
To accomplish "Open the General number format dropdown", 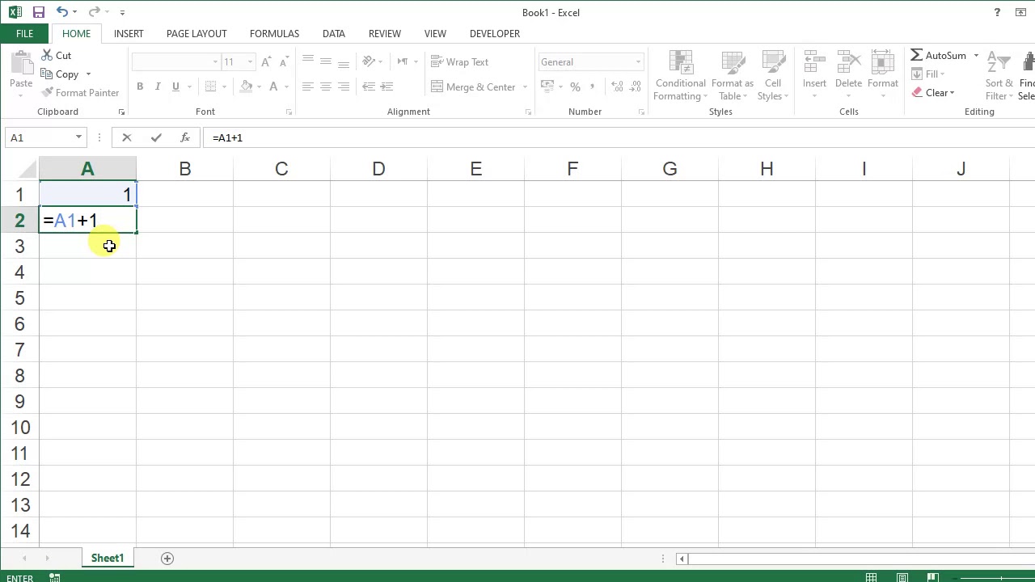I will point(638,62).
